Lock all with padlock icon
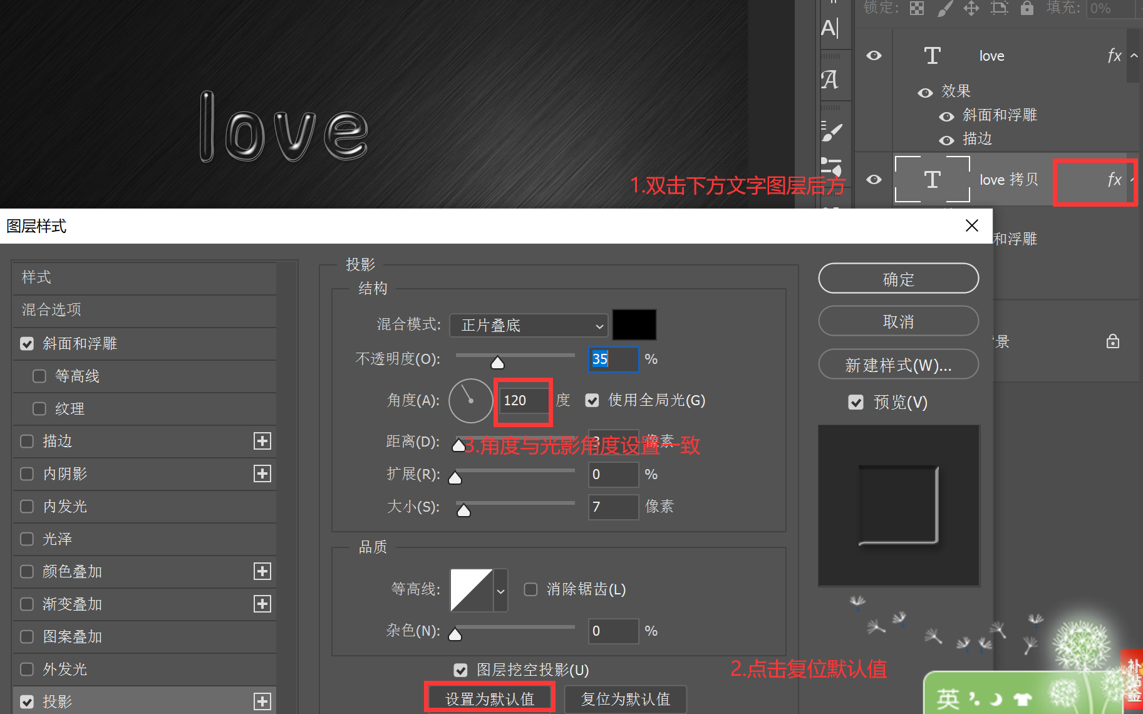 (1027, 8)
